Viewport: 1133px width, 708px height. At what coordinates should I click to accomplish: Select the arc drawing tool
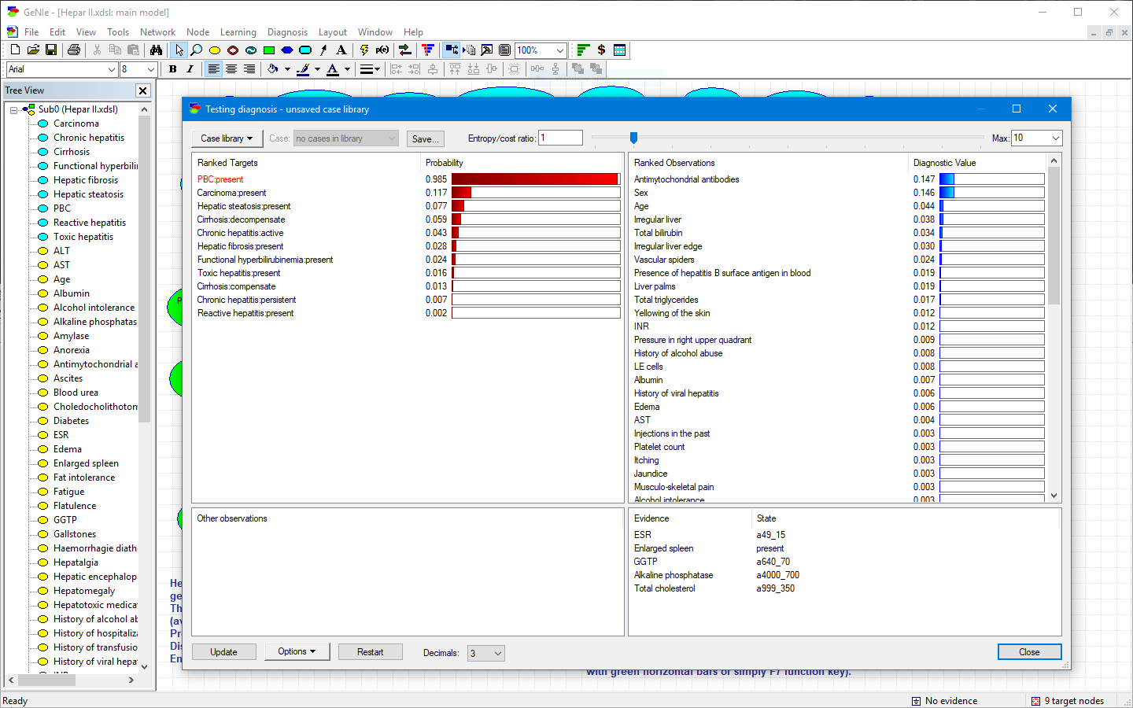click(323, 50)
